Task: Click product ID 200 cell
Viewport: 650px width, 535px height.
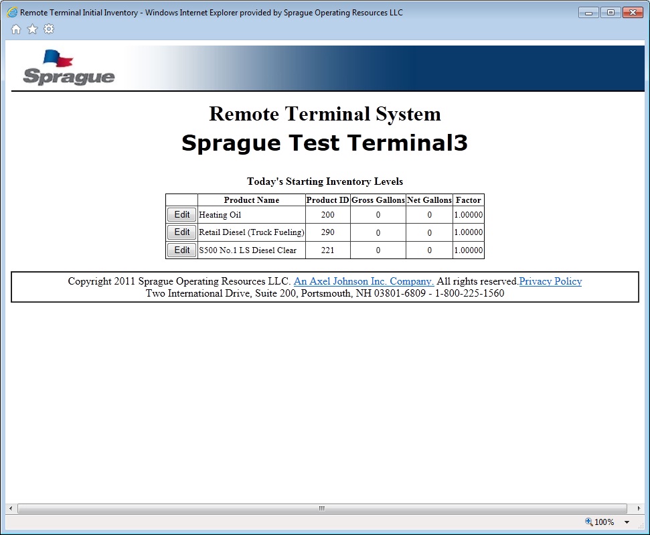Action: (327, 215)
